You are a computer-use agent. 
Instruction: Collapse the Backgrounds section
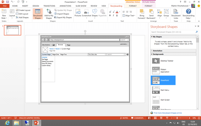coord(152,54)
